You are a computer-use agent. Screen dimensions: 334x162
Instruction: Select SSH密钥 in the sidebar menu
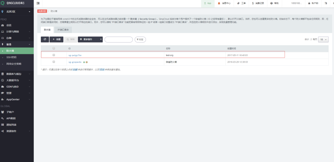coord(11,57)
